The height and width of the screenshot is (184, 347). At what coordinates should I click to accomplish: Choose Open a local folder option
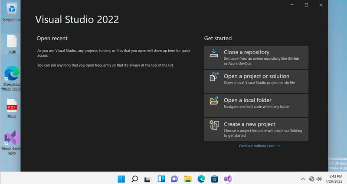click(x=256, y=106)
